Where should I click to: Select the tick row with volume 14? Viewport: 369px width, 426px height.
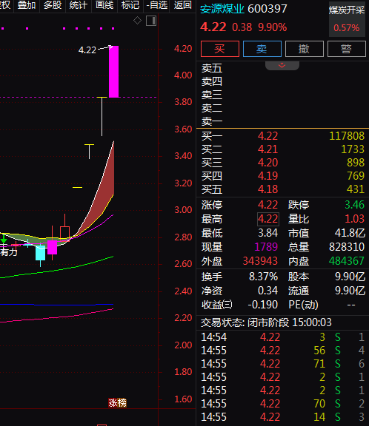click(282, 417)
